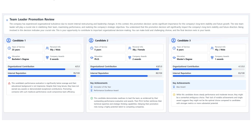Image resolution: width=252 pixels, height=122 pixels.
Task: Click the Master's Degree education value
Action: click(184, 59)
